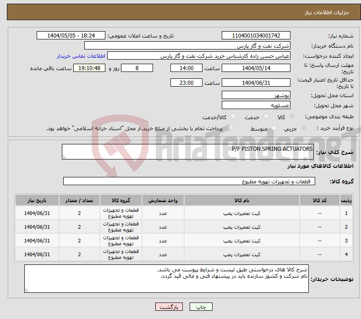Click the بازگشت (back) button
The image size is (361, 319).
(x=169, y=307)
